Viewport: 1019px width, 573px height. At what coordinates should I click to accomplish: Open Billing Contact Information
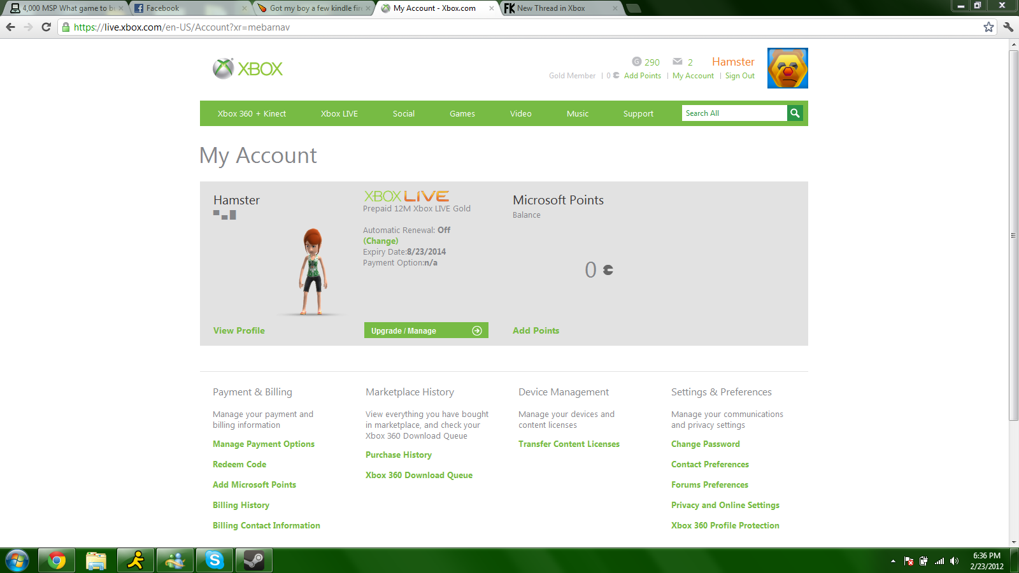(x=266, y=525)
